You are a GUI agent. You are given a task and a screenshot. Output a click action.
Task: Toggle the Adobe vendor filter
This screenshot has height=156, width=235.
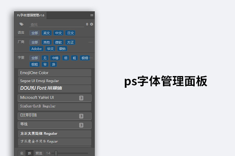pyautogui.click(x=36, y=49)
